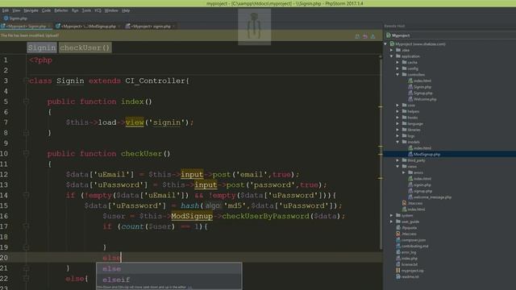Select Welcome.php under controllers
This screenshot has width=516, height=290.
[x=422, y=99]
